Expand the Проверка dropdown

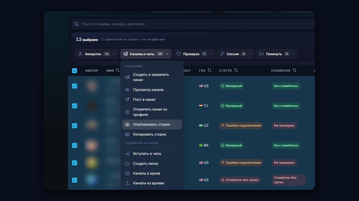[194, 54]
